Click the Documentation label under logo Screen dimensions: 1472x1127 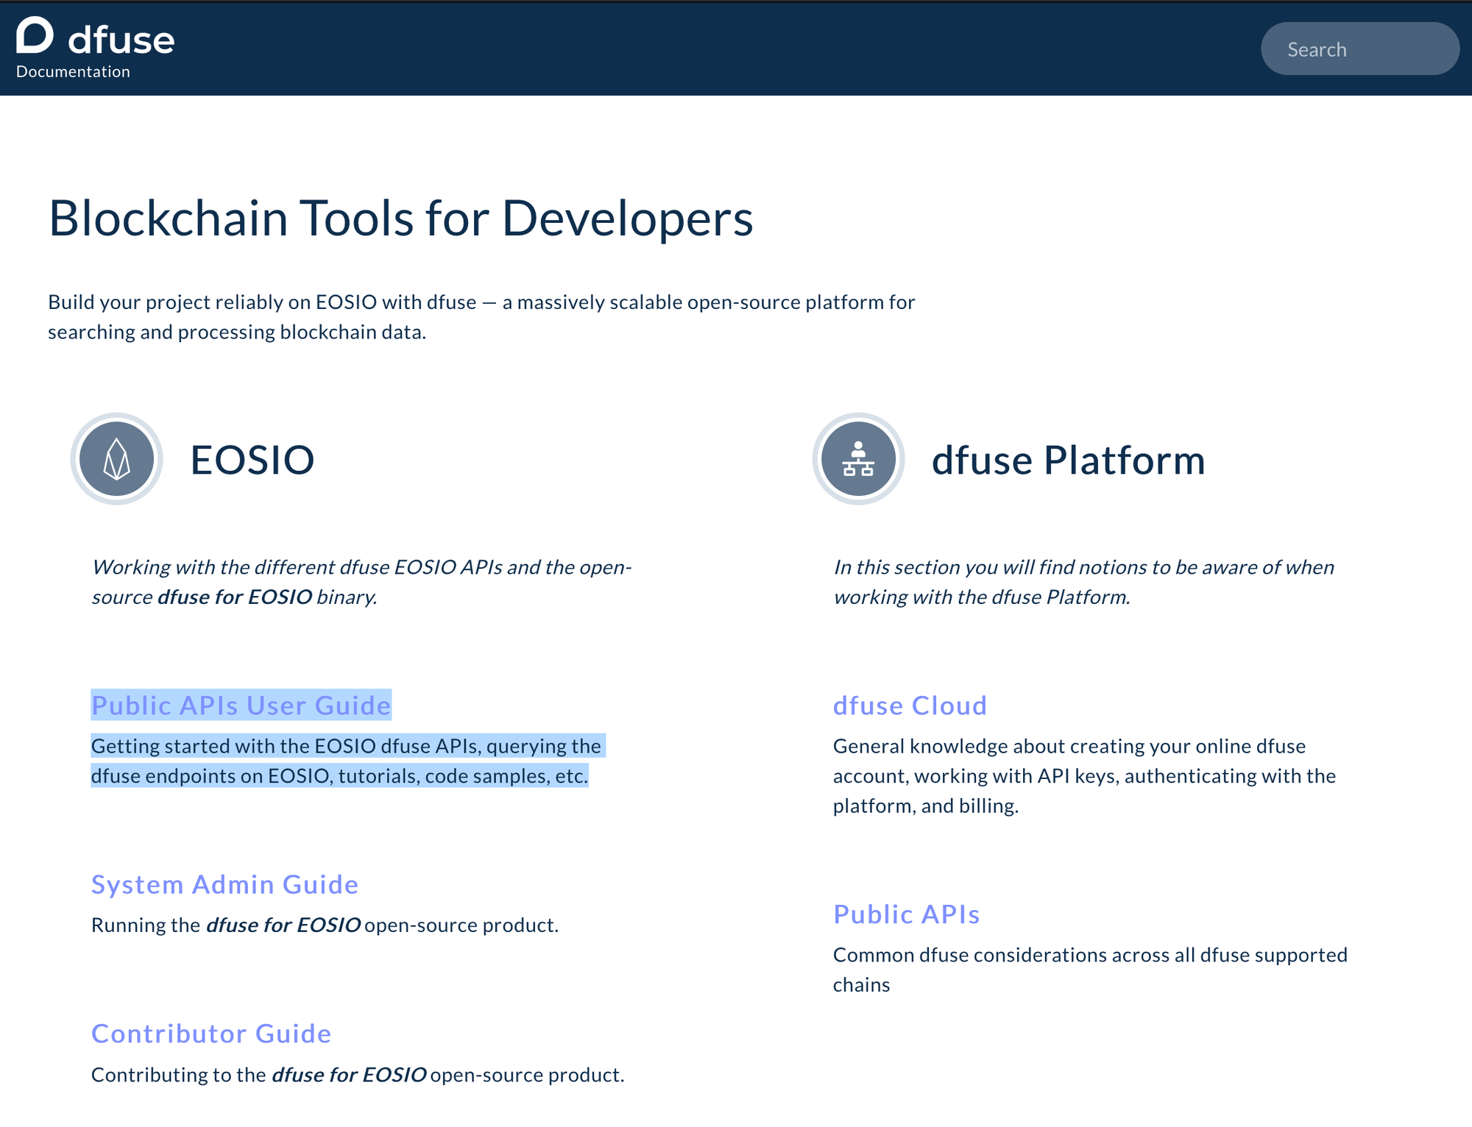pos(73,71)
